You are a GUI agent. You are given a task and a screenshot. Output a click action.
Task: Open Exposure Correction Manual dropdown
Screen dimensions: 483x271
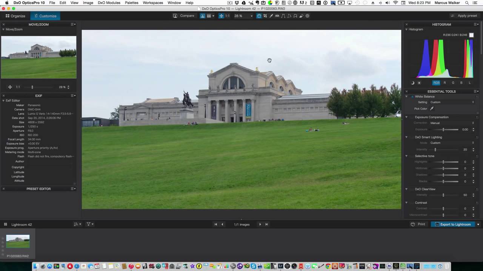click(x=452, y=123)
